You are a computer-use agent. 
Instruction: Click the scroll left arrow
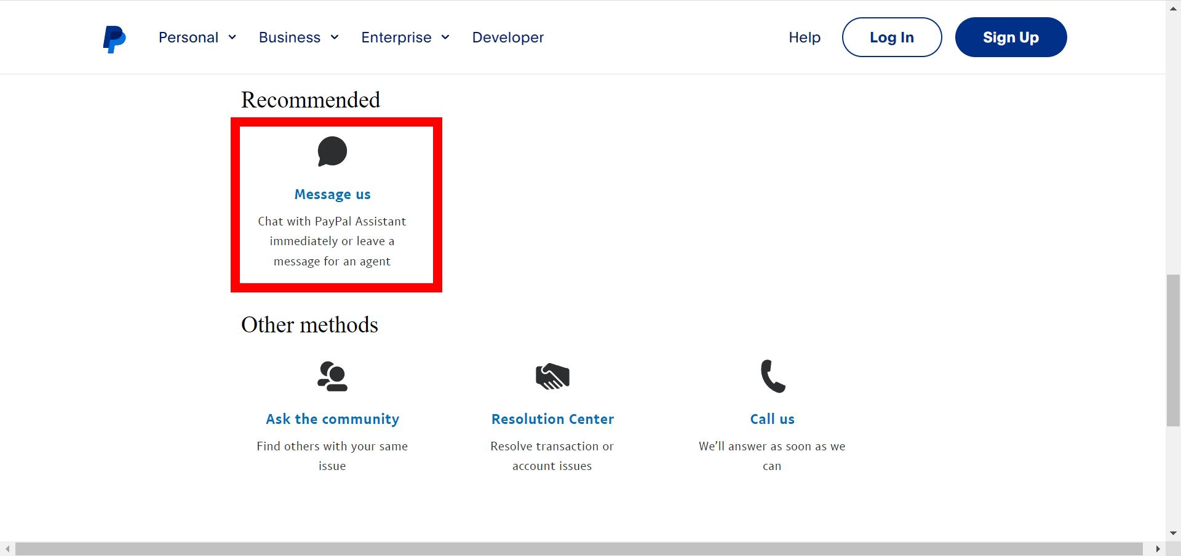(x=7, y=549)
